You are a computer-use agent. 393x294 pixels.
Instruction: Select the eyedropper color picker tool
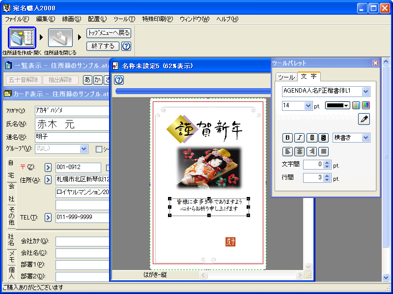click(x=364, y=119)
